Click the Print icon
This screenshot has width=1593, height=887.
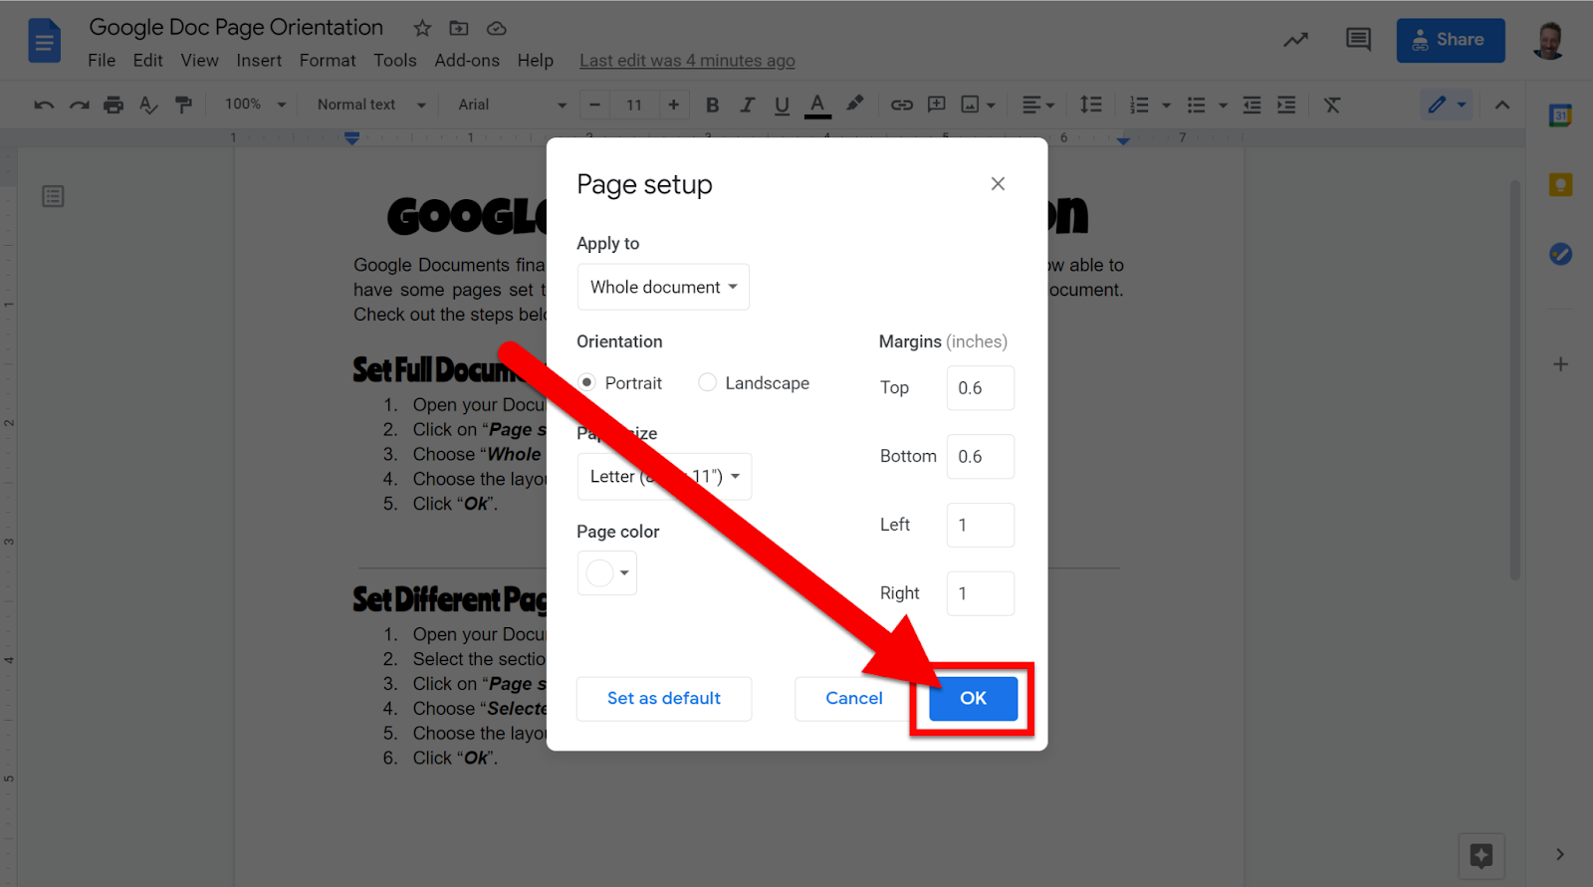[x=114, y=105]
